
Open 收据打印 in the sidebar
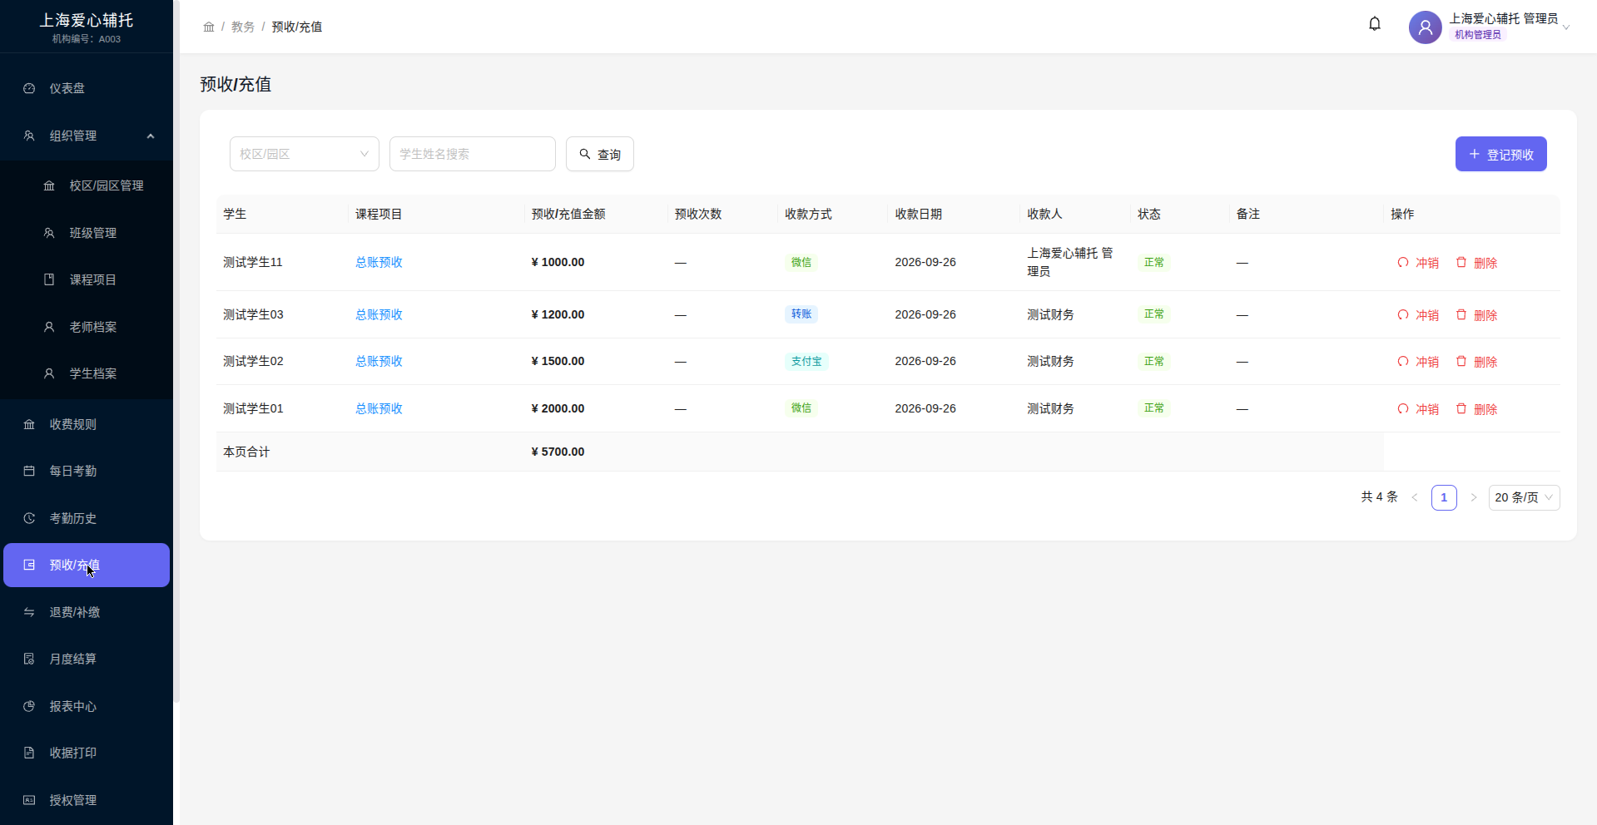(x=87, y=753)
